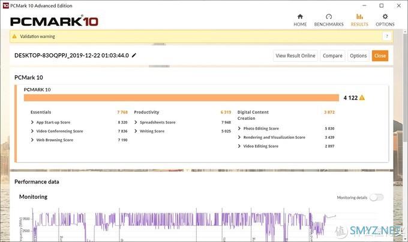Click the Video Editing score 2 897
The width and height of the screenshot is (408, 242).
coord(329,146)
